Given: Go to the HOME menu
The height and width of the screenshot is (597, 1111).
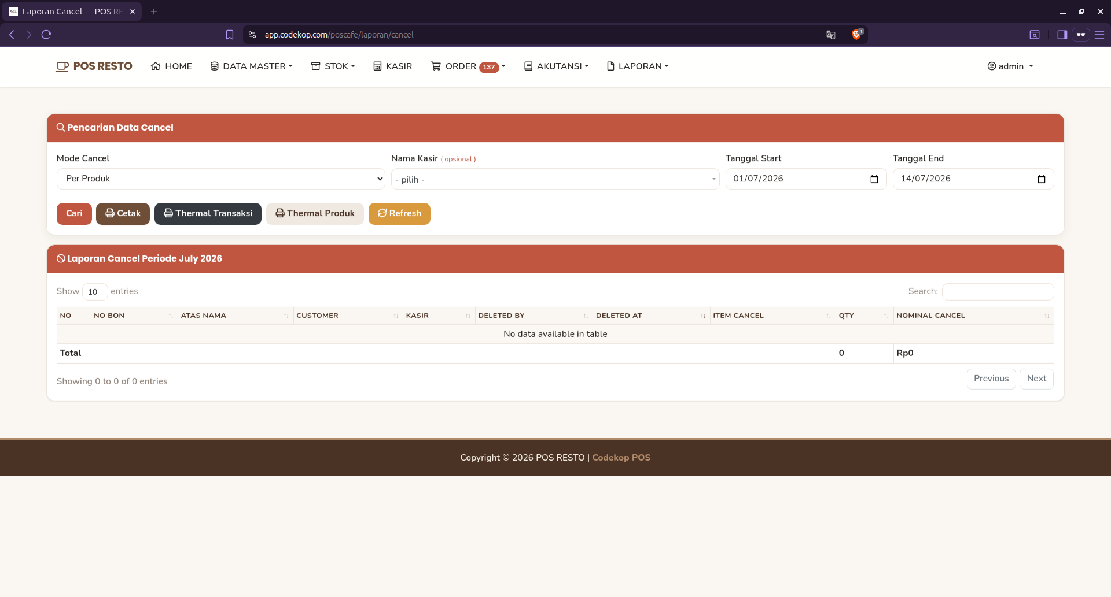Looking at the screenshot, I should 171,66.
